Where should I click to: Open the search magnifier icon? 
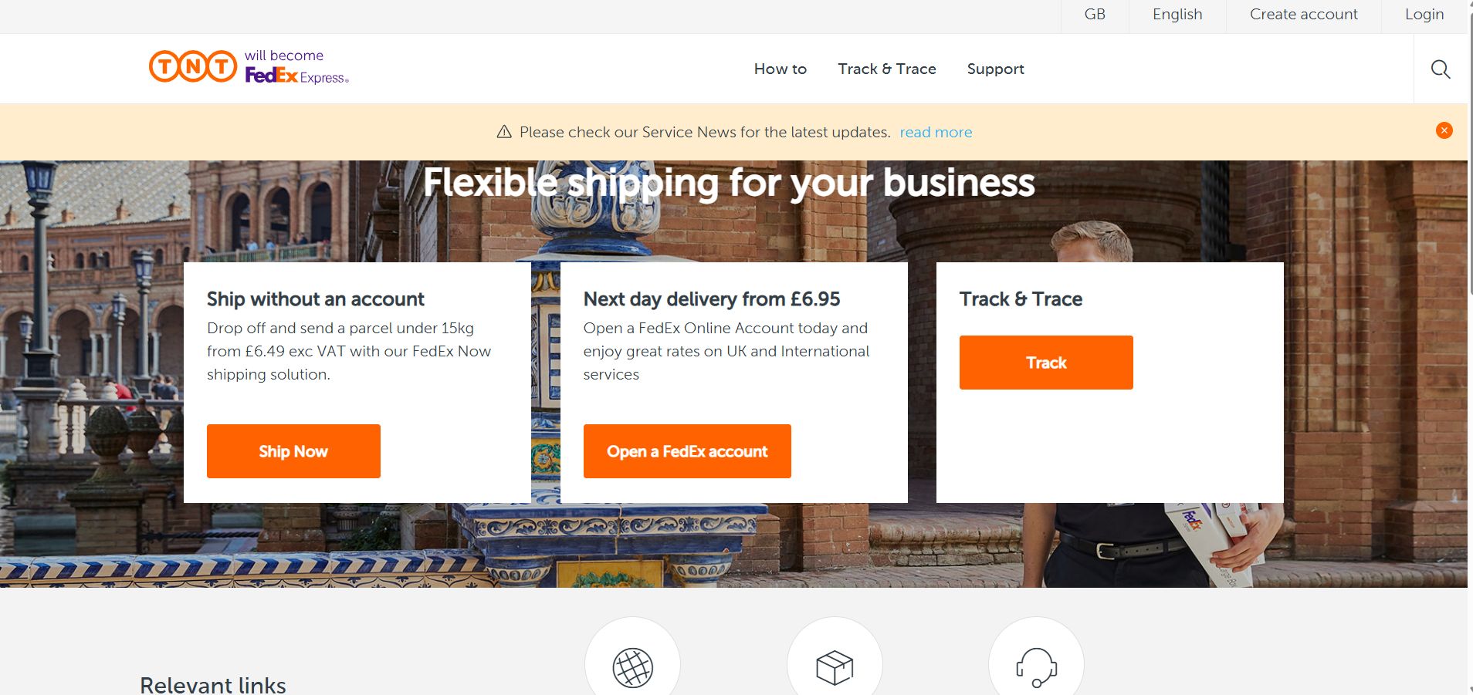coord(1439,69)
